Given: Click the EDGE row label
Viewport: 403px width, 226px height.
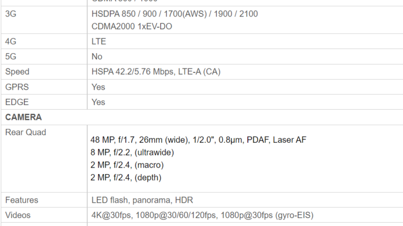Looking at the screenshot, I should tap(17, 102).
